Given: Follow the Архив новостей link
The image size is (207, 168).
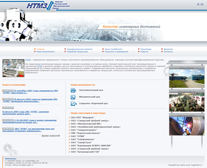Looking at the screenshot, I should (50, 136).
